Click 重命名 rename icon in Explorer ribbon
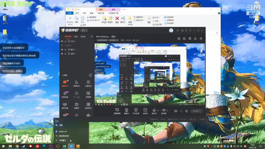The height and width of the screenshot is (149, 265). coord(123,20)
